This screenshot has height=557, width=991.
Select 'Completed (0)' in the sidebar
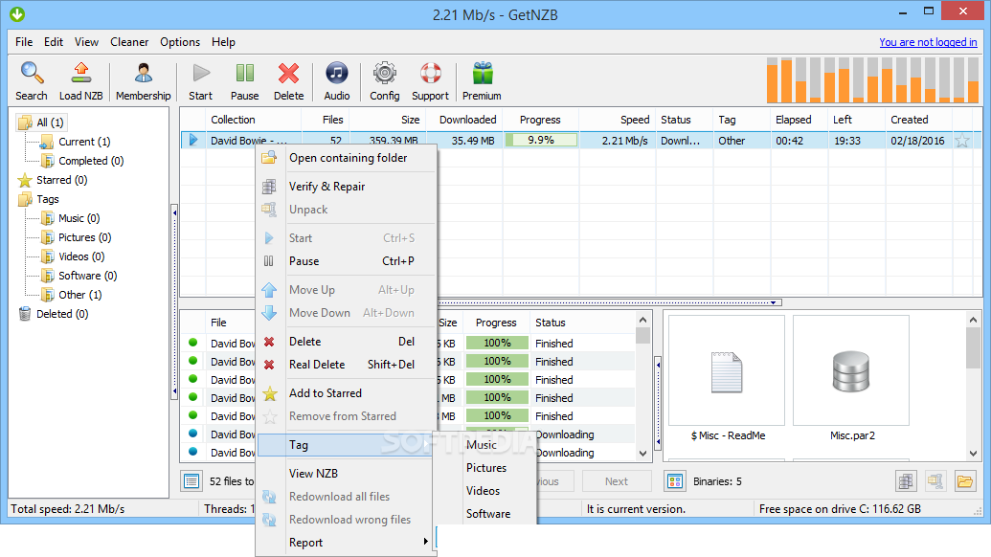91,161
